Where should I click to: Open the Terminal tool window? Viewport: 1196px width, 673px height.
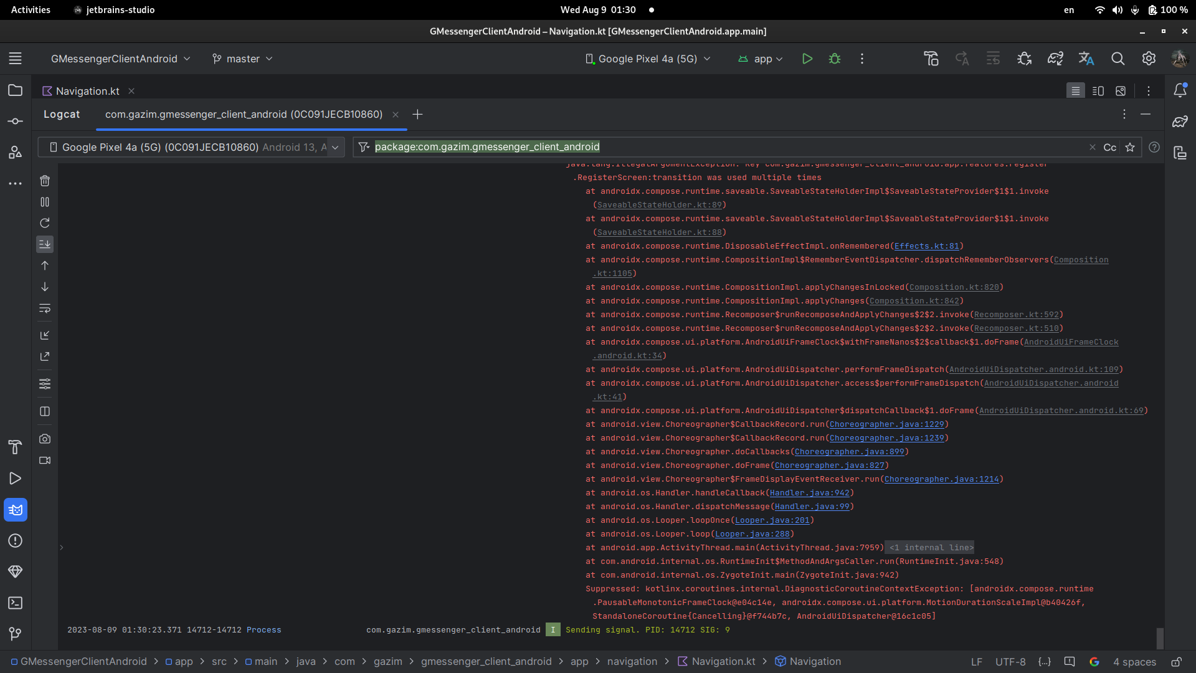coord(16,603)
